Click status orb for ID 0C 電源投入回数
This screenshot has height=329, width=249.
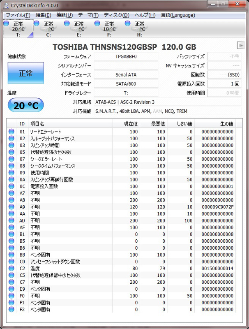[x=12, y=186]
